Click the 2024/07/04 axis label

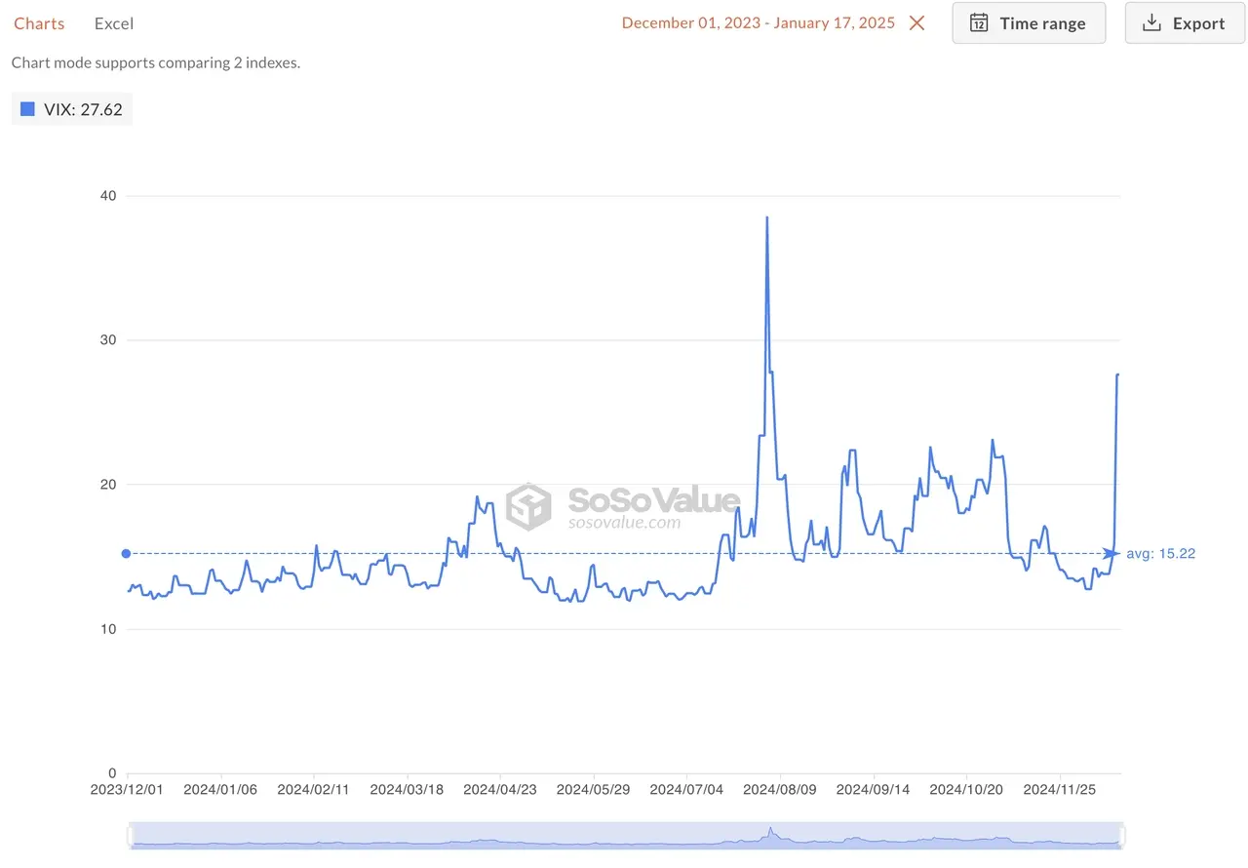coord(686,789)
